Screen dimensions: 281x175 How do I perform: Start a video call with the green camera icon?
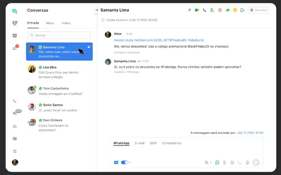tap(197, 10)
